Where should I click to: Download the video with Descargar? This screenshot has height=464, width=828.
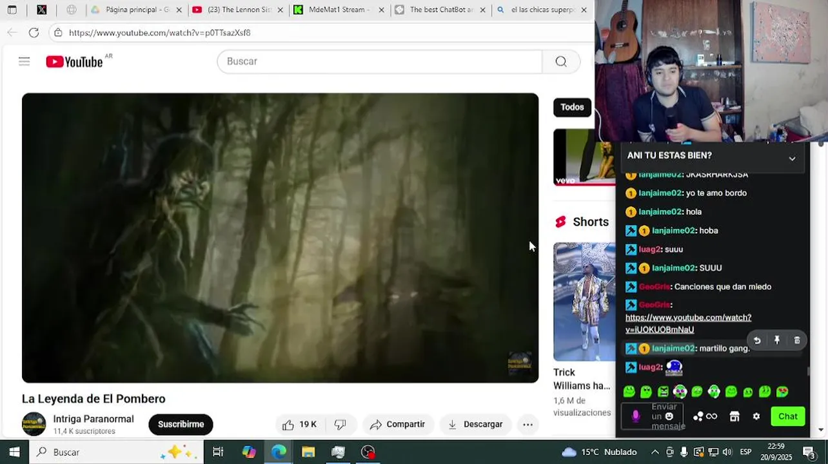(475, 424)
